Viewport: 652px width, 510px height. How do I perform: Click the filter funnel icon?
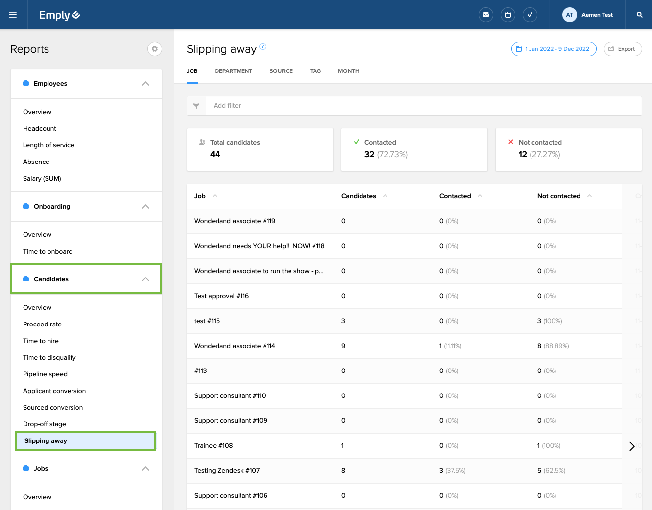pos(196,106)
